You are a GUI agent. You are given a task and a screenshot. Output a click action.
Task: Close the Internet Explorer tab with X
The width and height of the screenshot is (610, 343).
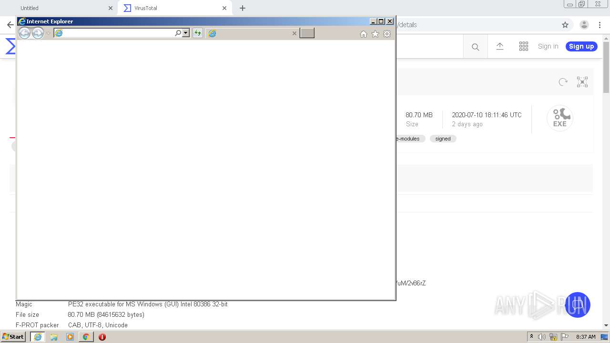pyautogui.click(x=294, y=33)
